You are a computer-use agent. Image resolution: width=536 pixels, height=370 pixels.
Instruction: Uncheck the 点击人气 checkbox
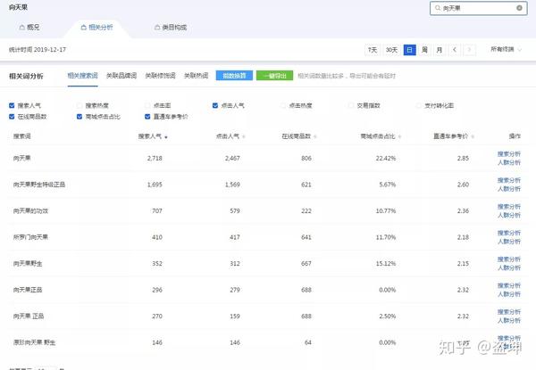click(x=215, y=105)
